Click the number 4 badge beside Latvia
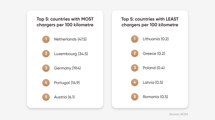 pos(135,82)
